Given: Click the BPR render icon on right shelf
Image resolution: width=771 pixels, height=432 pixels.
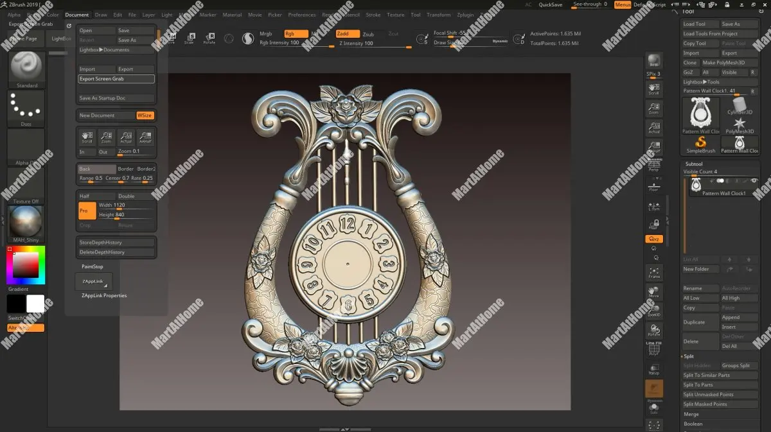Looking at the screenshot, I should pyautogui.click(x=653, y=60).
